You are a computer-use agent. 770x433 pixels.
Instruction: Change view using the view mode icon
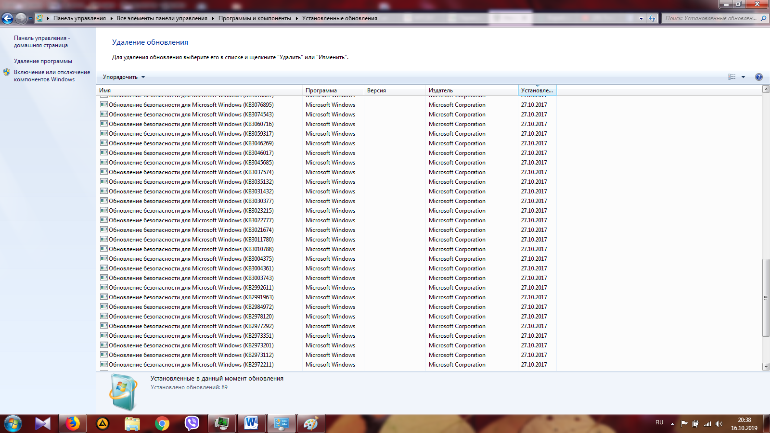click(x=732, y=77)
